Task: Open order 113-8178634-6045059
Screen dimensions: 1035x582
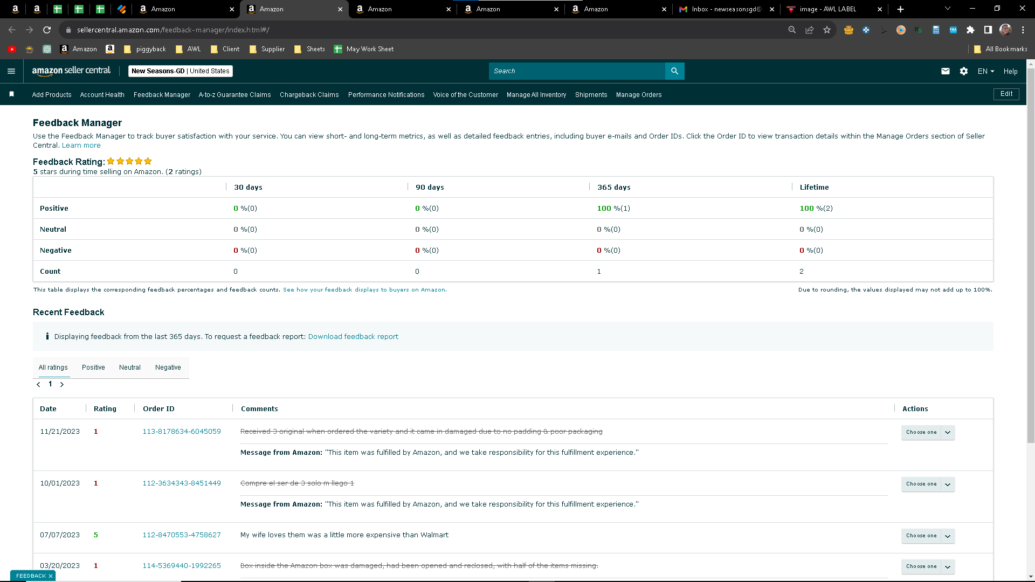Action: [x=182, y=432]
